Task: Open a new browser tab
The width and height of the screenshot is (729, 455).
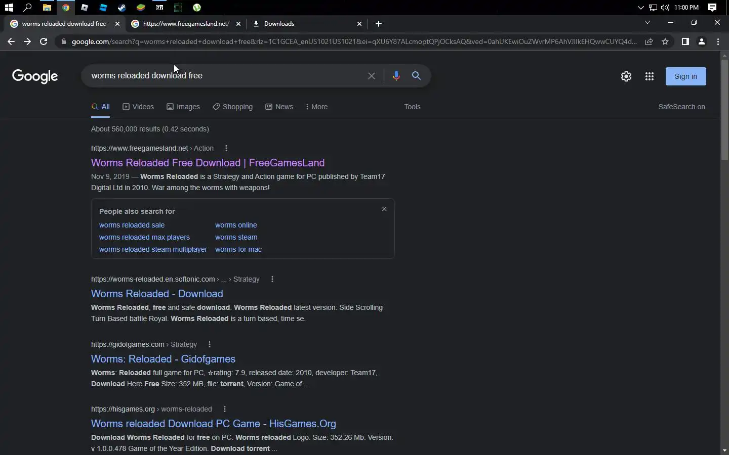Action: point(379,24)
